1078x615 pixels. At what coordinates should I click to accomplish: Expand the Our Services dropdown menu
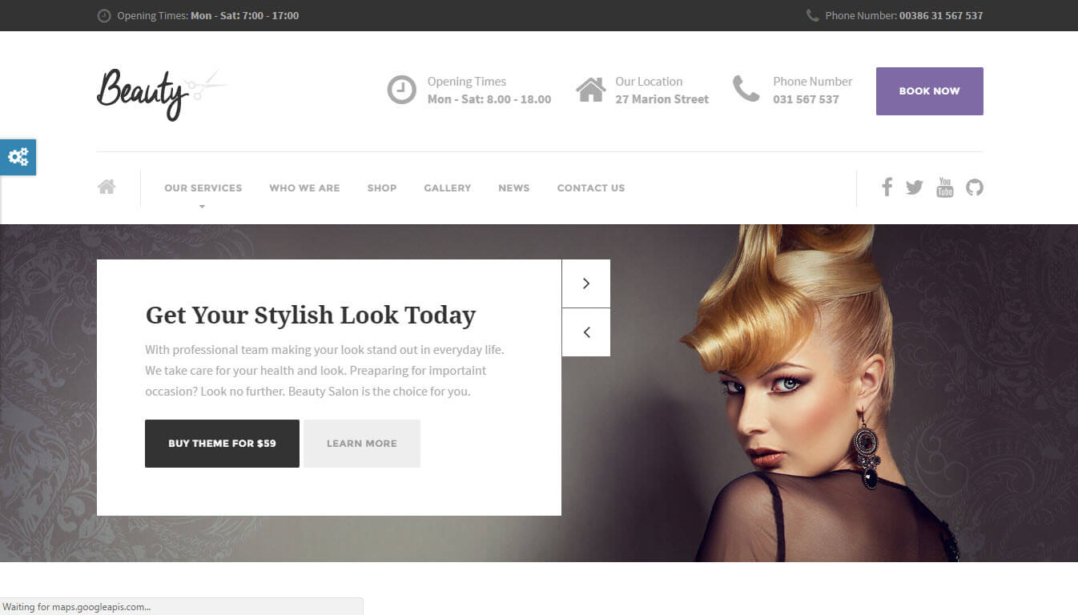point(203,188)
